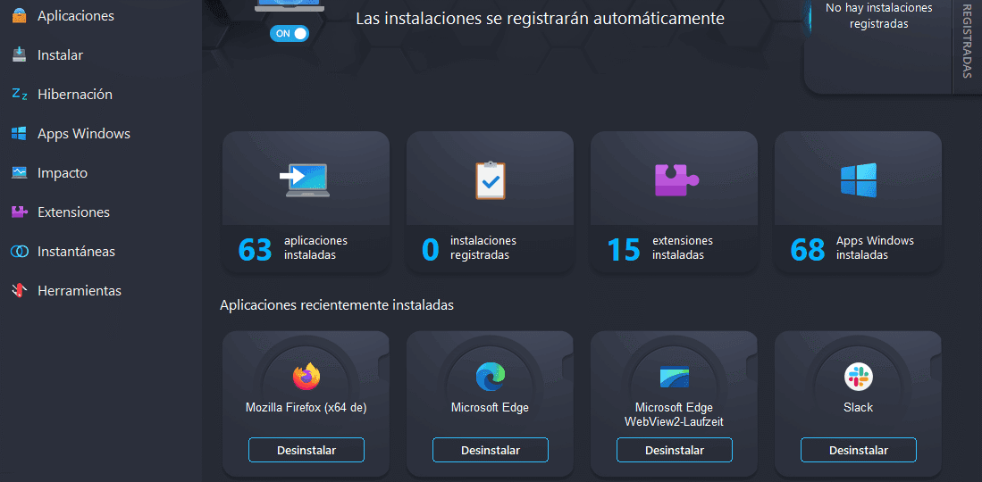Click the Slack app icon

click(859, 377)
